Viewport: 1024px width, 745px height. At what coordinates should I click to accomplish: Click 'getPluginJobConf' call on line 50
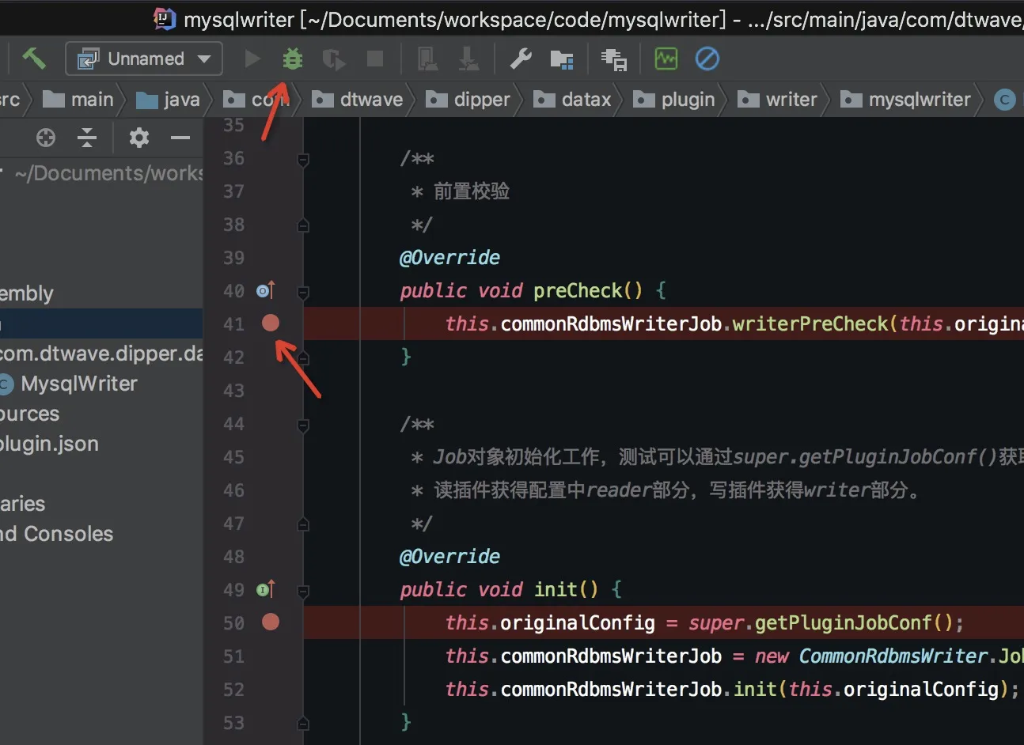coord(844,623)
